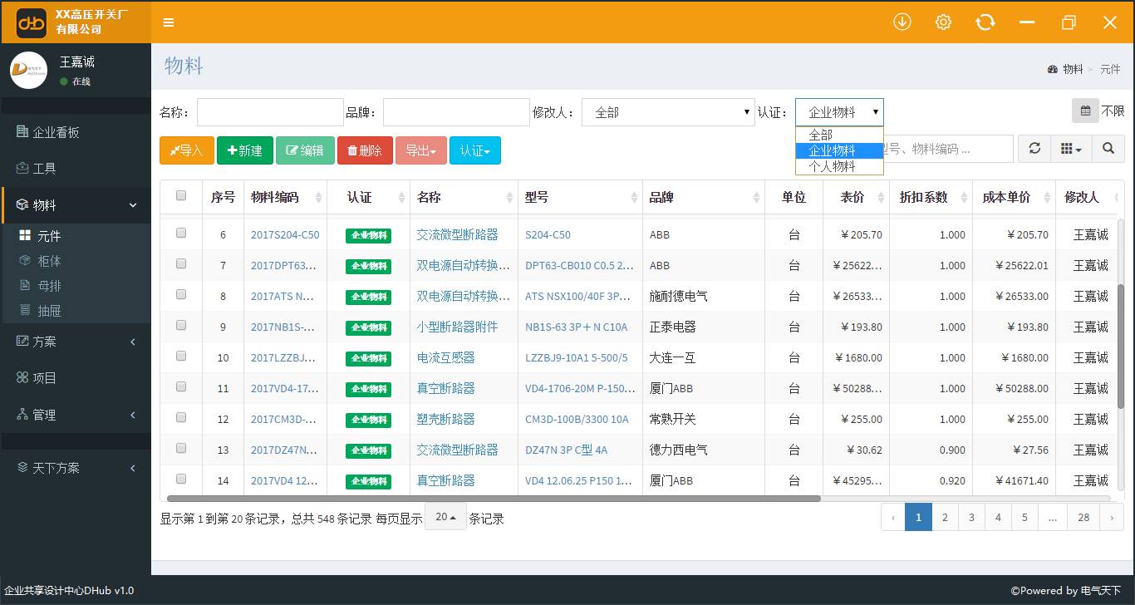The image size is (1135, 605).
Task: Collapse the 物料 sidebar section
Action: pos(76,204)
